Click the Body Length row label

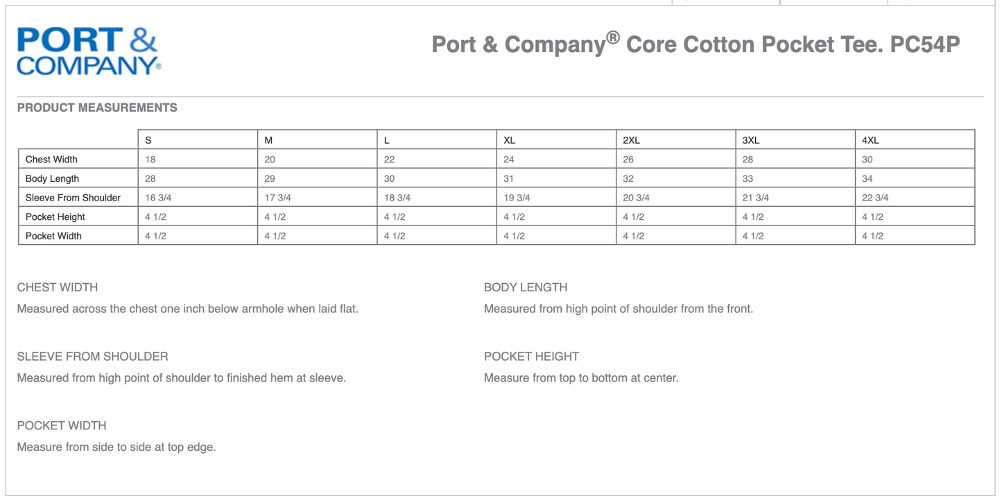(x=52, y=178)
